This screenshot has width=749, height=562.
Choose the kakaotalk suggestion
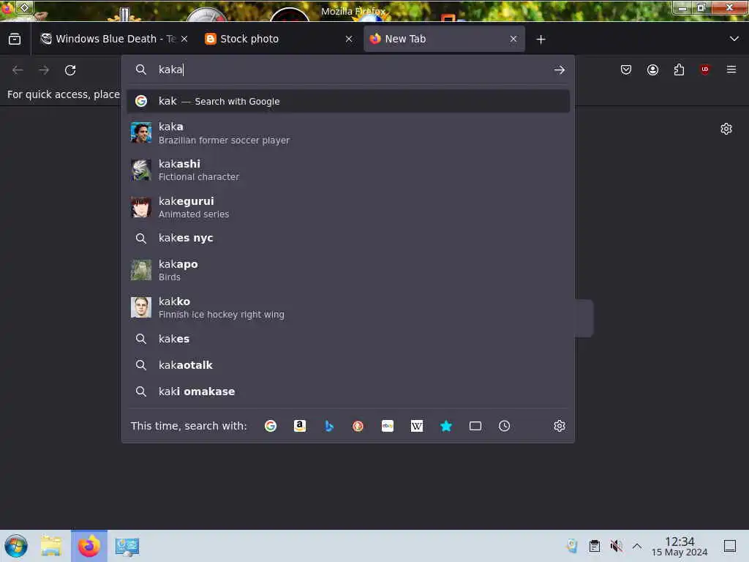[x=347, y=365]
